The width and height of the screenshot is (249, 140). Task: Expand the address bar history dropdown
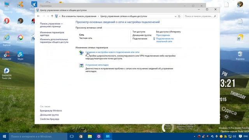(175, 16)
